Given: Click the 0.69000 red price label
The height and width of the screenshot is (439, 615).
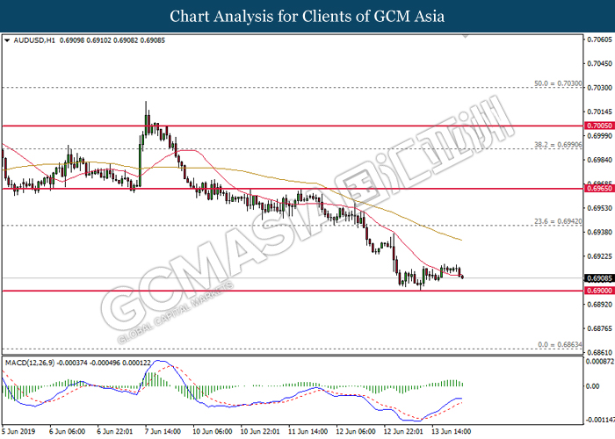Looking at the screenshot, I should point(599,291).
